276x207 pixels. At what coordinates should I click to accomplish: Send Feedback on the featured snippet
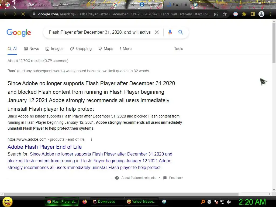point(176,178)
